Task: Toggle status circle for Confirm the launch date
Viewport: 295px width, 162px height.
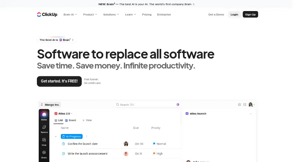Action: coord(63,144)
